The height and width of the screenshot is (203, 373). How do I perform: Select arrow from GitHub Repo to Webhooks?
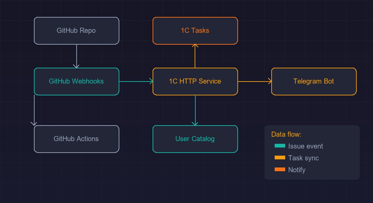tap(76, 56)
